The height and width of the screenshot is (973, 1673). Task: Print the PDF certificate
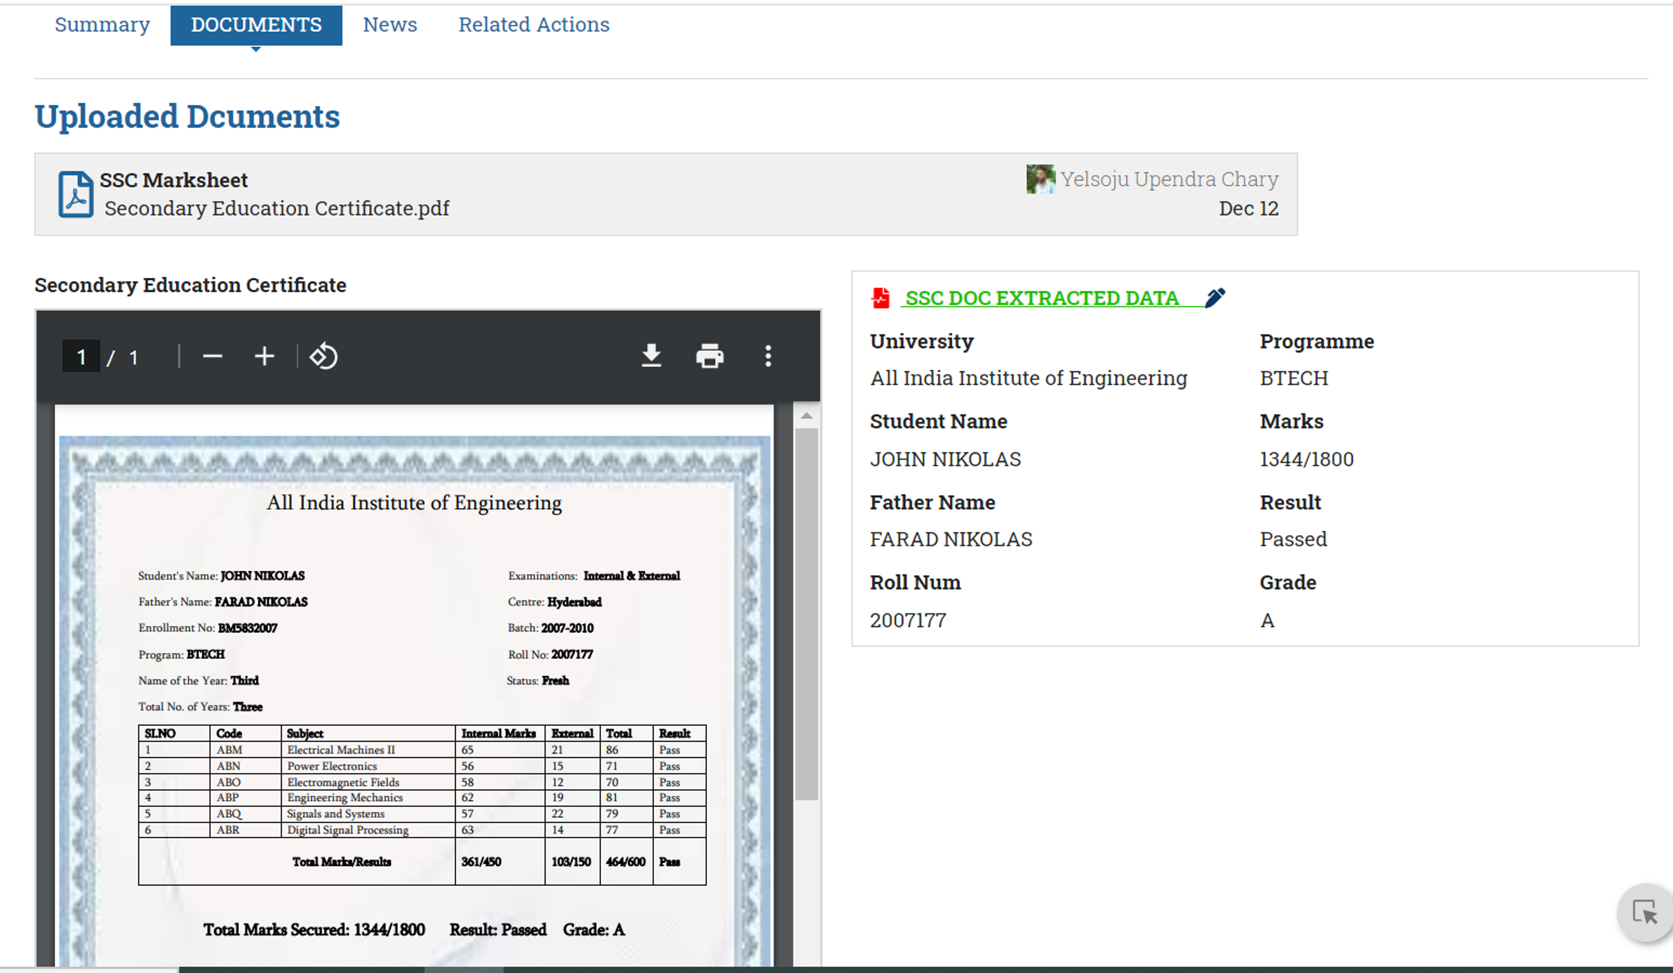coord(710,357)
